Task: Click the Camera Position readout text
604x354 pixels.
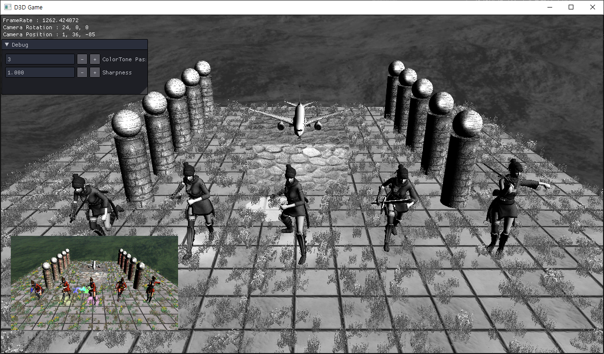Action: point(49,34)
